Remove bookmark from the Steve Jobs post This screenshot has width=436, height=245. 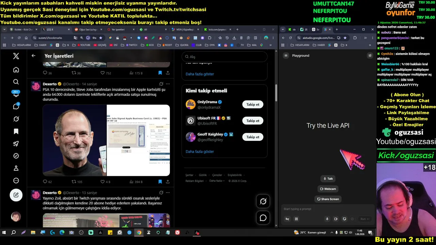tap(160, 182)
